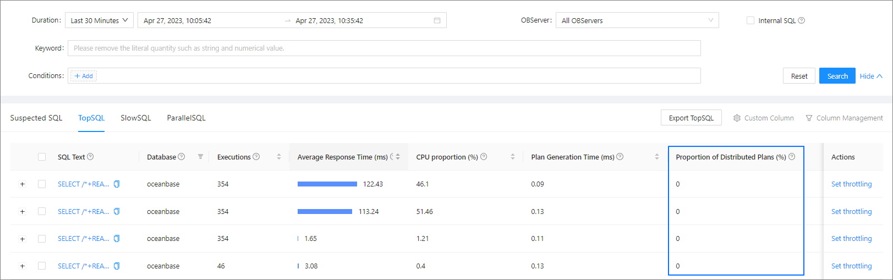
Task: Click the calendar icon in date range
Action: click(437, 20)
